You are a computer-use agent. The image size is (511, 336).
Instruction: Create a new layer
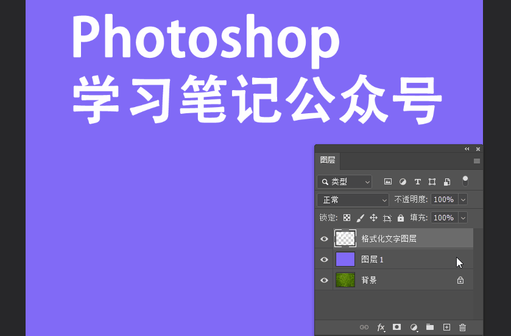click(x=446, y=327)
